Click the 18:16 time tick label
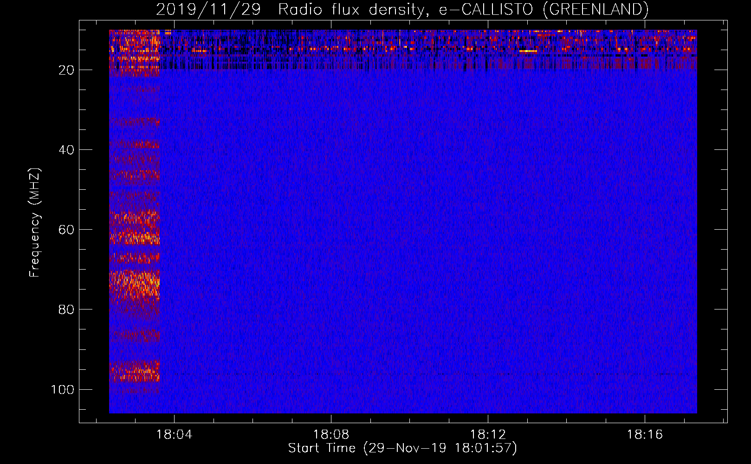 click(x=645, y=434)
